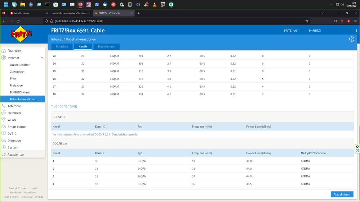Open File Explorer from the taskbar

(x=22, y=5)
